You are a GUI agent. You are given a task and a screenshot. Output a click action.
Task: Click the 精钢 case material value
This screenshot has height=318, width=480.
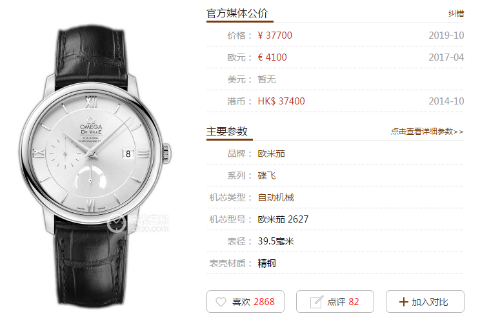pyautogui.click(x=266, y=264)
